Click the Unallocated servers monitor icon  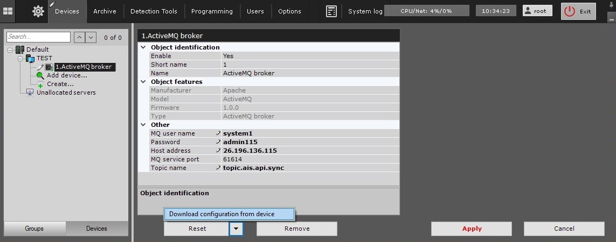tap(30, 92)
